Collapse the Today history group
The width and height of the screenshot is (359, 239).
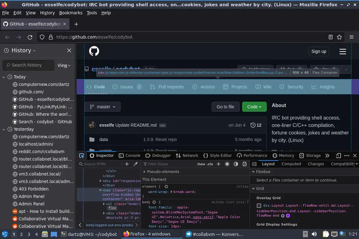4,77
